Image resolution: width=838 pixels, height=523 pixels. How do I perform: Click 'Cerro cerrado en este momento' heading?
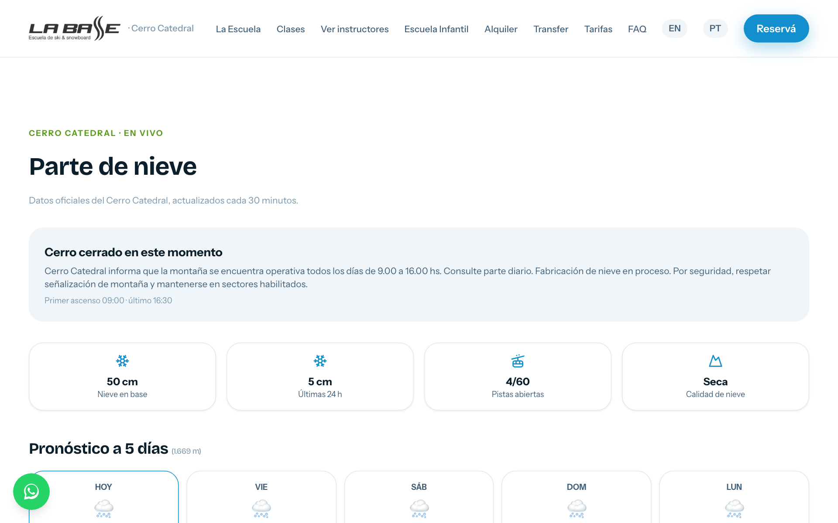coord(134,252)
